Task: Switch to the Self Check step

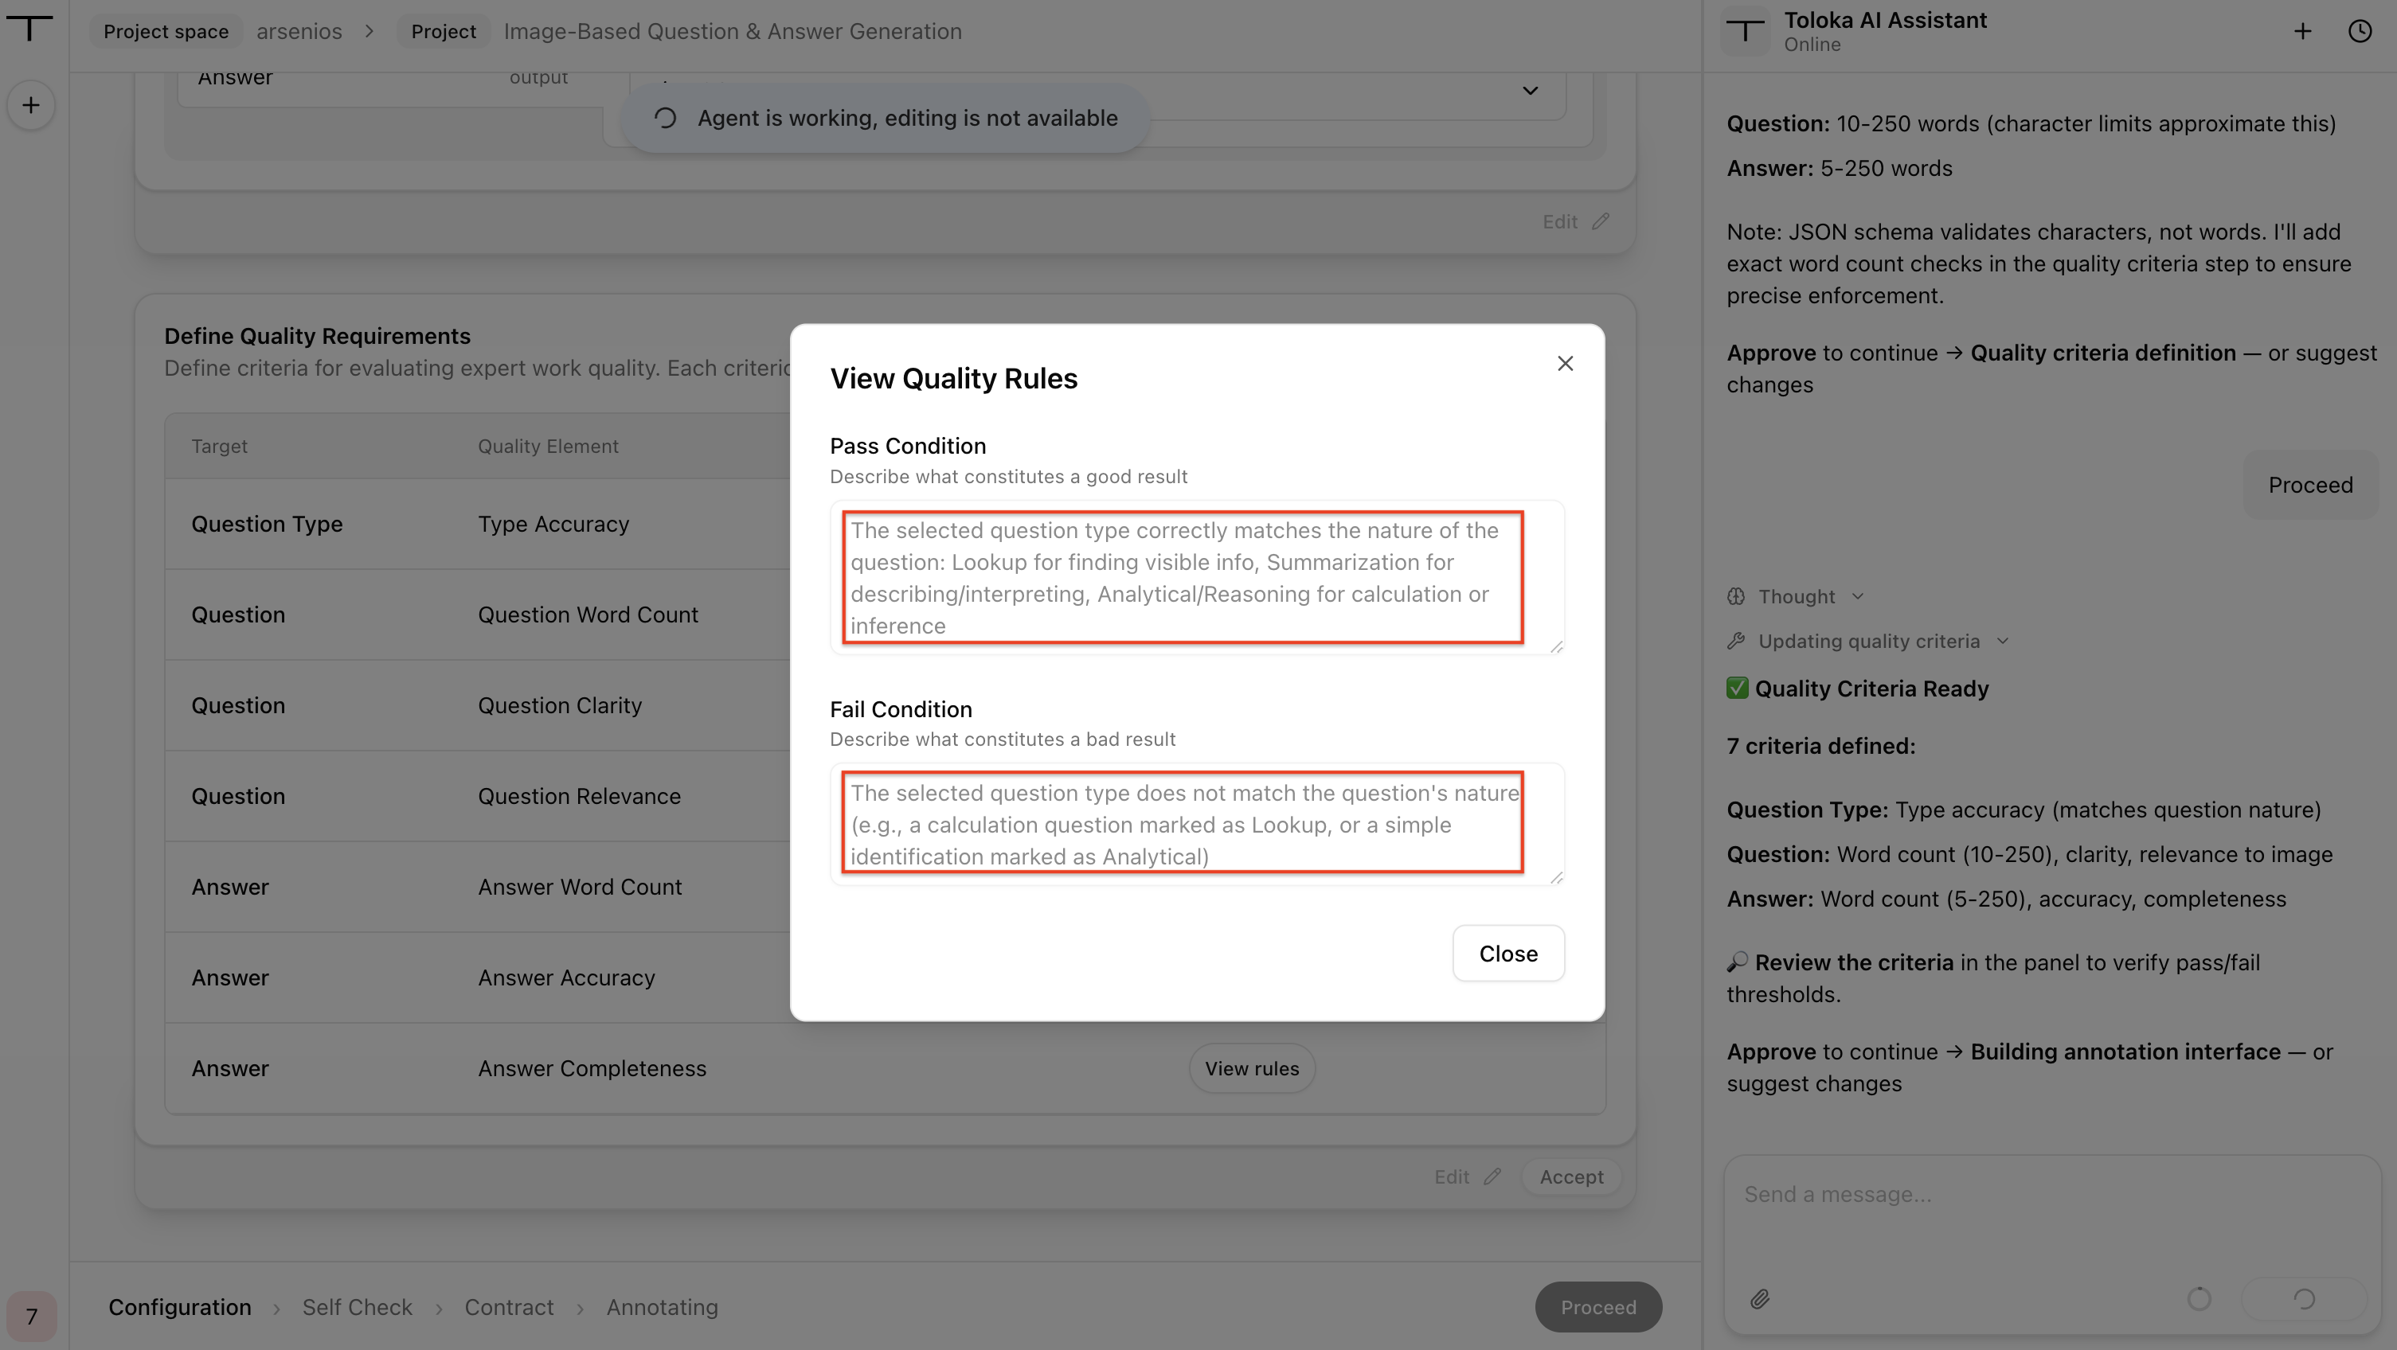Action: (x=357, y=1307)
